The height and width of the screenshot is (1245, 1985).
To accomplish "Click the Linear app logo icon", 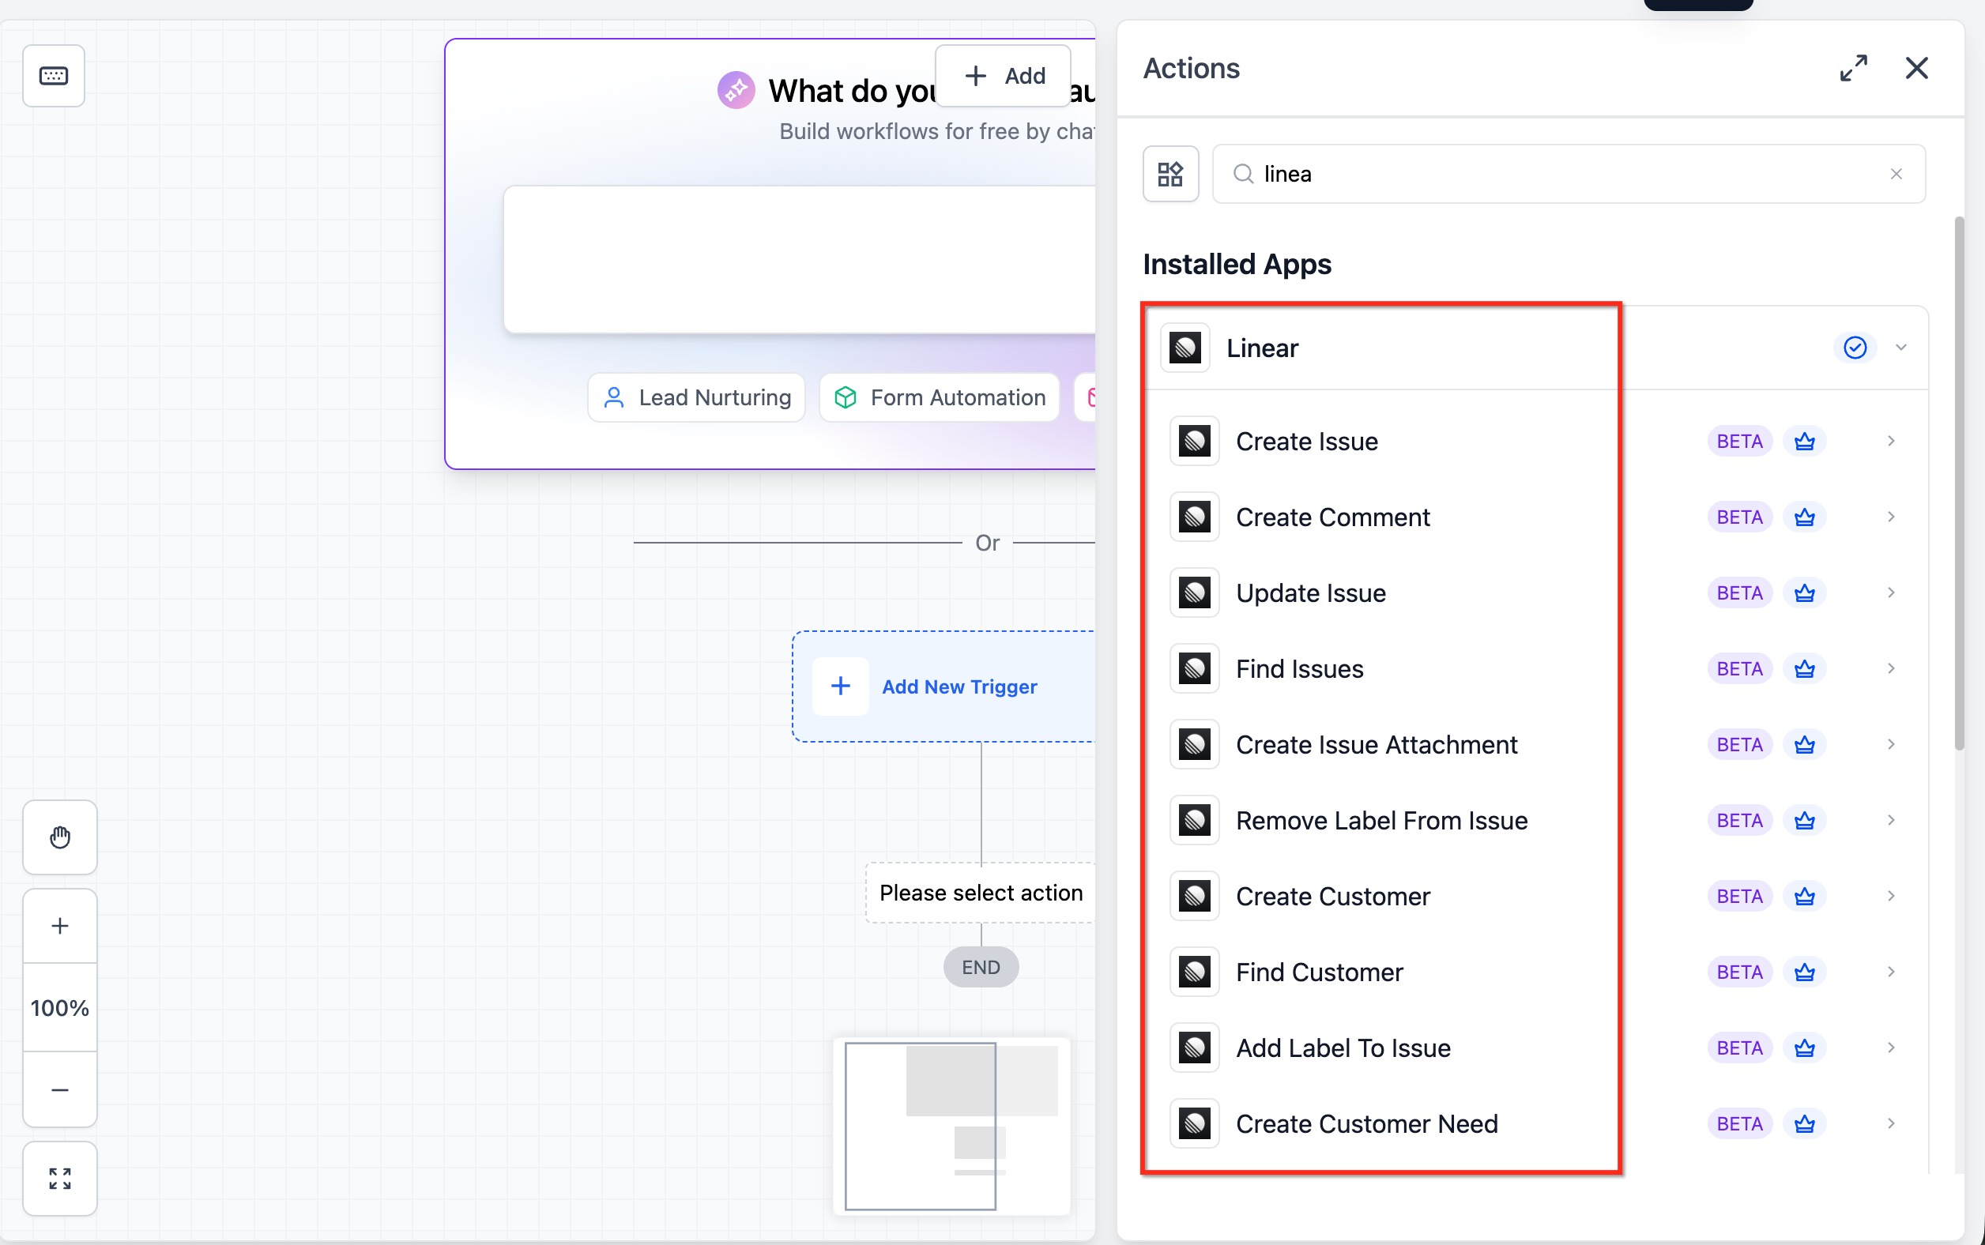I will click(1185, 348).
